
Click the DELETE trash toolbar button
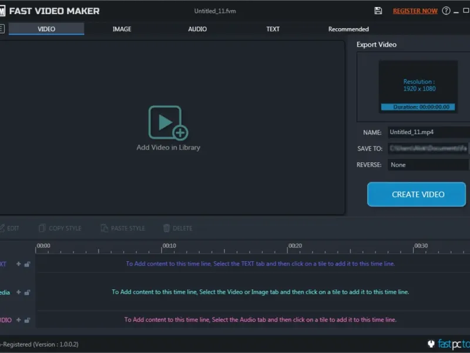coord(178,228)
